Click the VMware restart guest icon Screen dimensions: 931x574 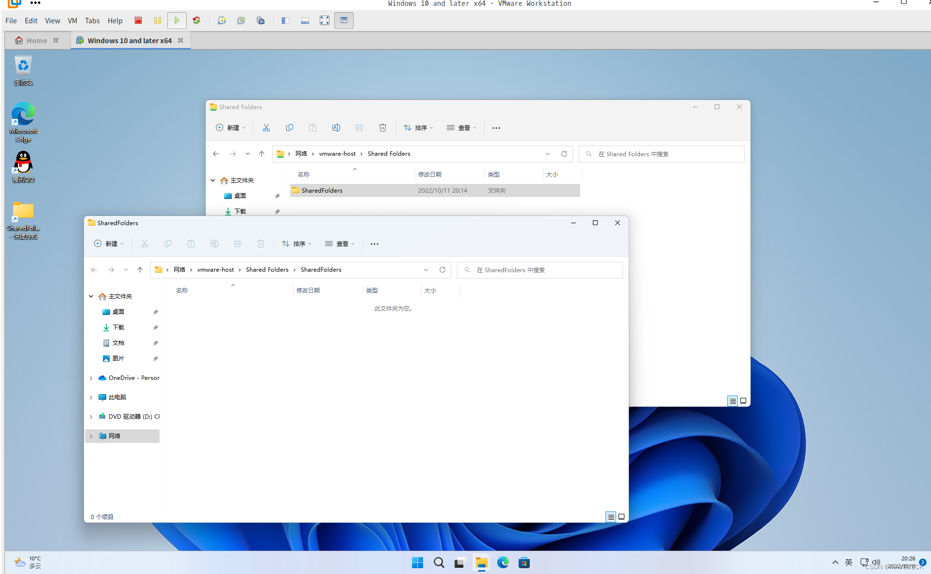point(196,20)
